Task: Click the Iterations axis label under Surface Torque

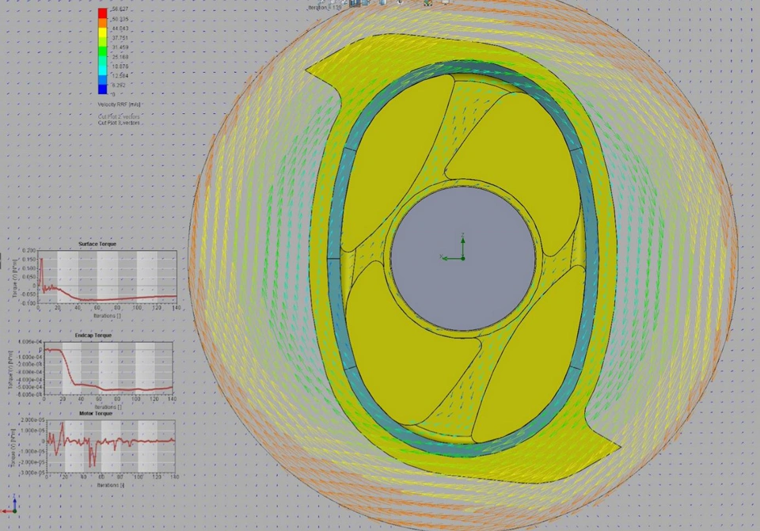Action: point(107,316)
